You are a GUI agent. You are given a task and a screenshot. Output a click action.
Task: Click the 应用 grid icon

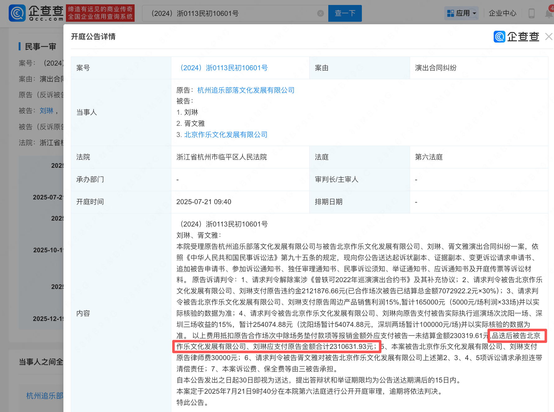coord(450,13)
